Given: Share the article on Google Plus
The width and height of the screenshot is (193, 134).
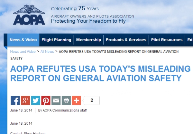Looking at the screenshot, I should 25,100.
